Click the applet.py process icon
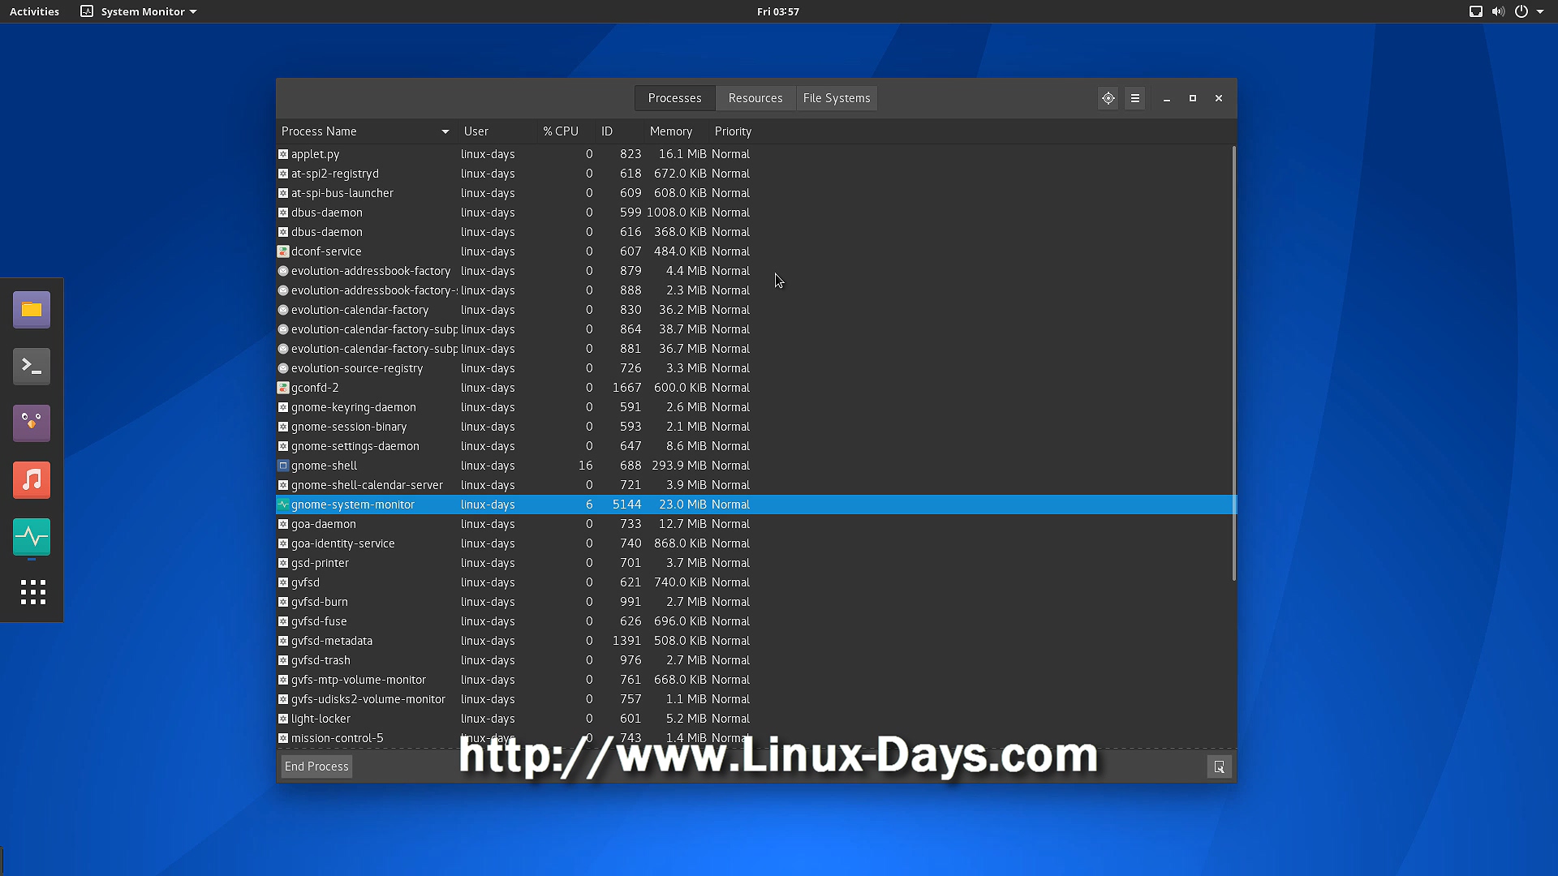The height and width of the screenshot is (876, 1558). (283, 154)
